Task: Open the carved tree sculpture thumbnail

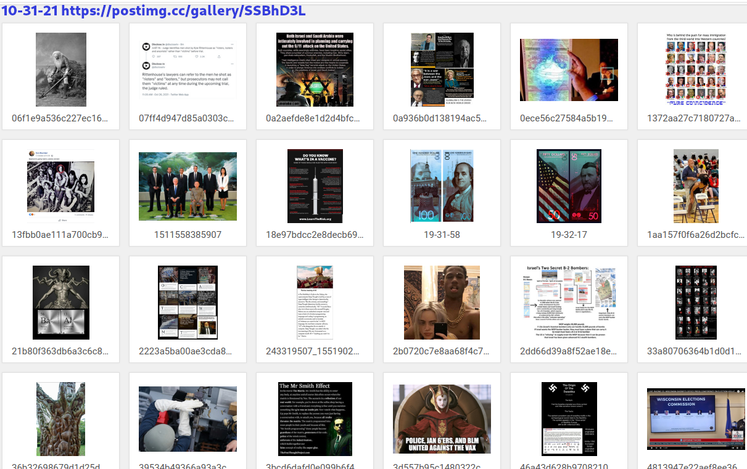Action: point(61,418)
